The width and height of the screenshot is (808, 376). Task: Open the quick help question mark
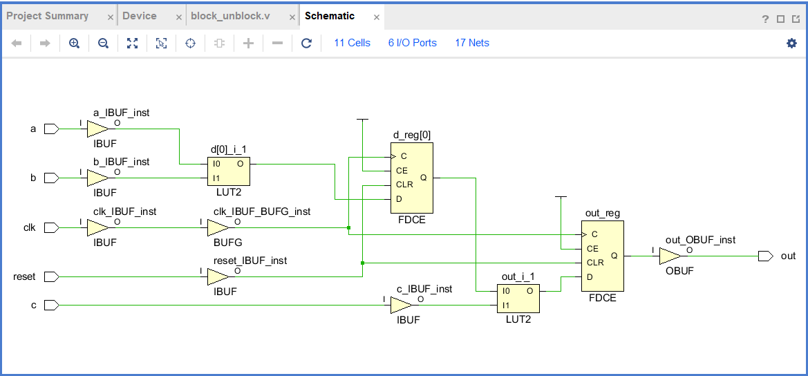[766, 19]
